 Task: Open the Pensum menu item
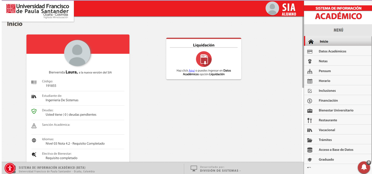tap(338, 71)
